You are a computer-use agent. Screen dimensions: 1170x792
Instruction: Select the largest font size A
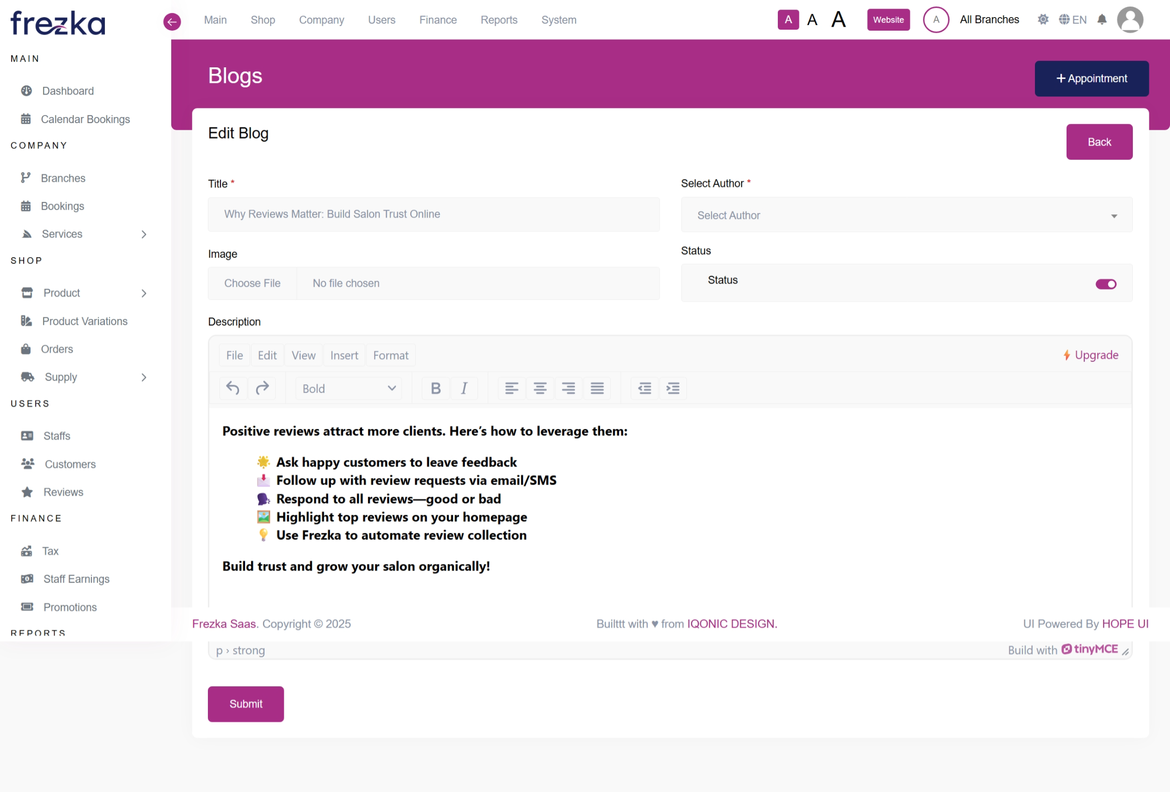click(838, 20)
